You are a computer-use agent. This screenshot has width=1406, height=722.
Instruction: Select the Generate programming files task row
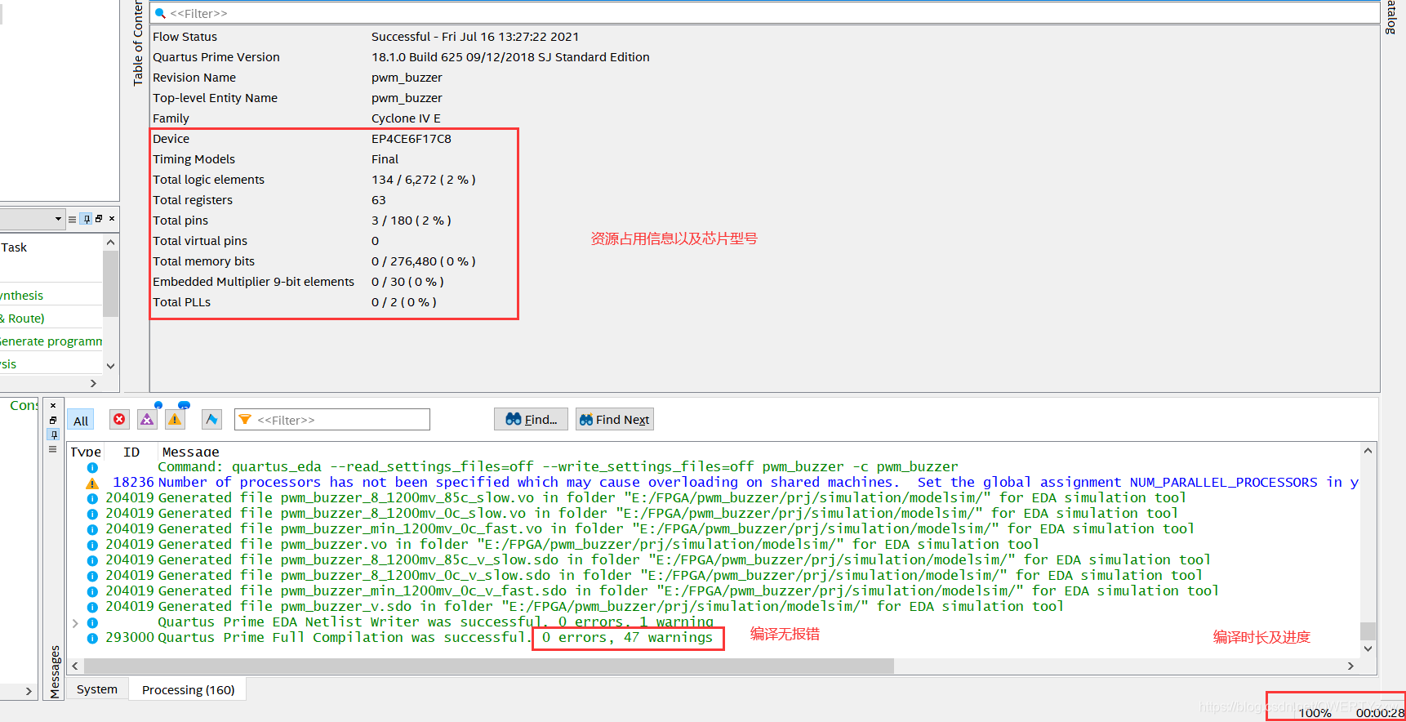[51, 341]
